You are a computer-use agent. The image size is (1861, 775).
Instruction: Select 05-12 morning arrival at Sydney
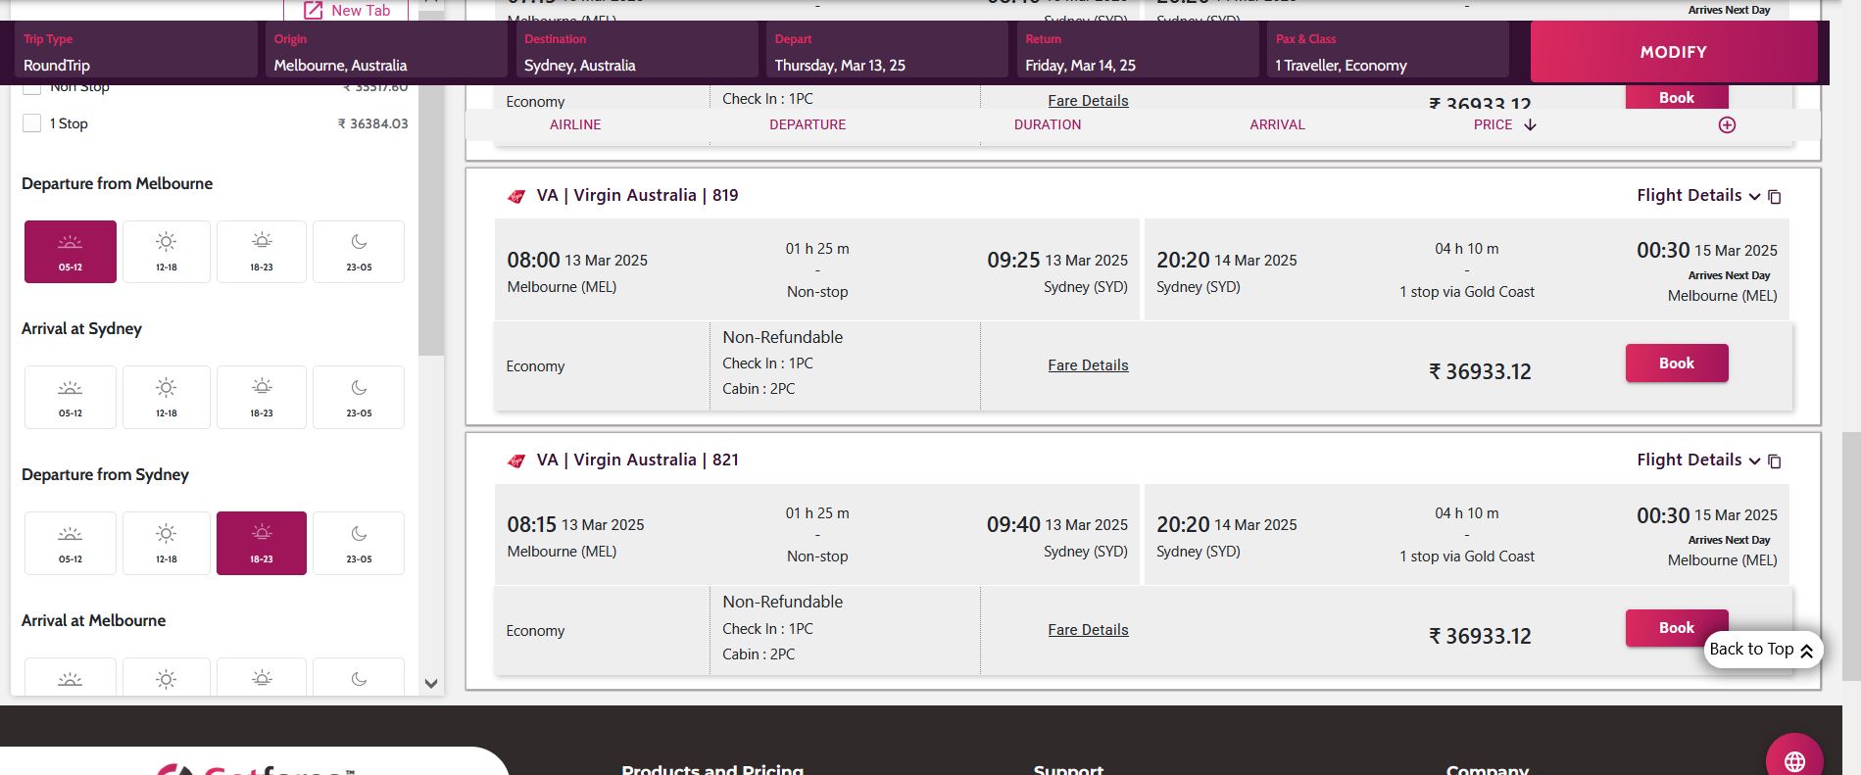point(71,398)
